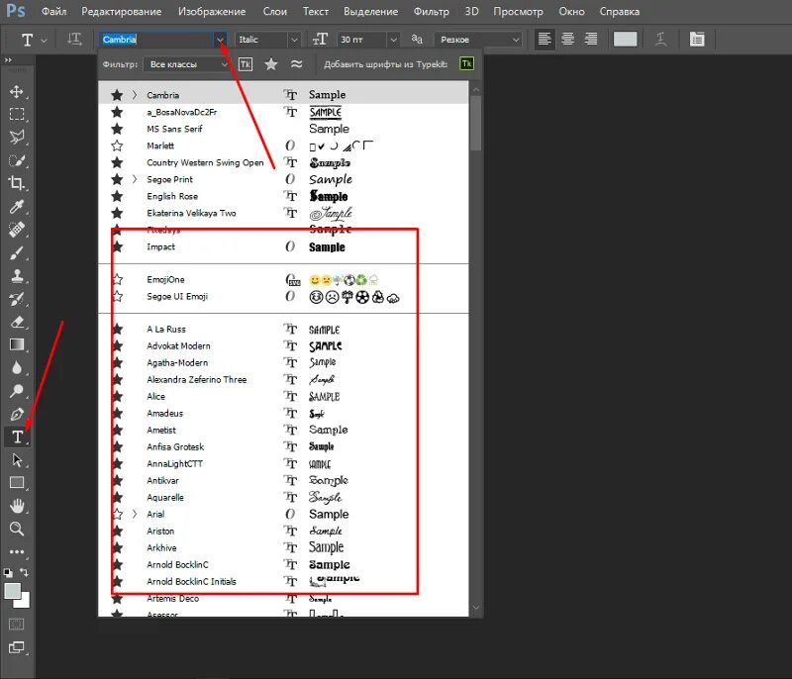
Task: Select the Blur tool
Action: pos(17,367)
